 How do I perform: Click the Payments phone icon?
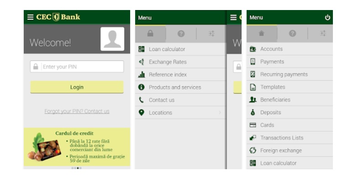pos(253,62)
